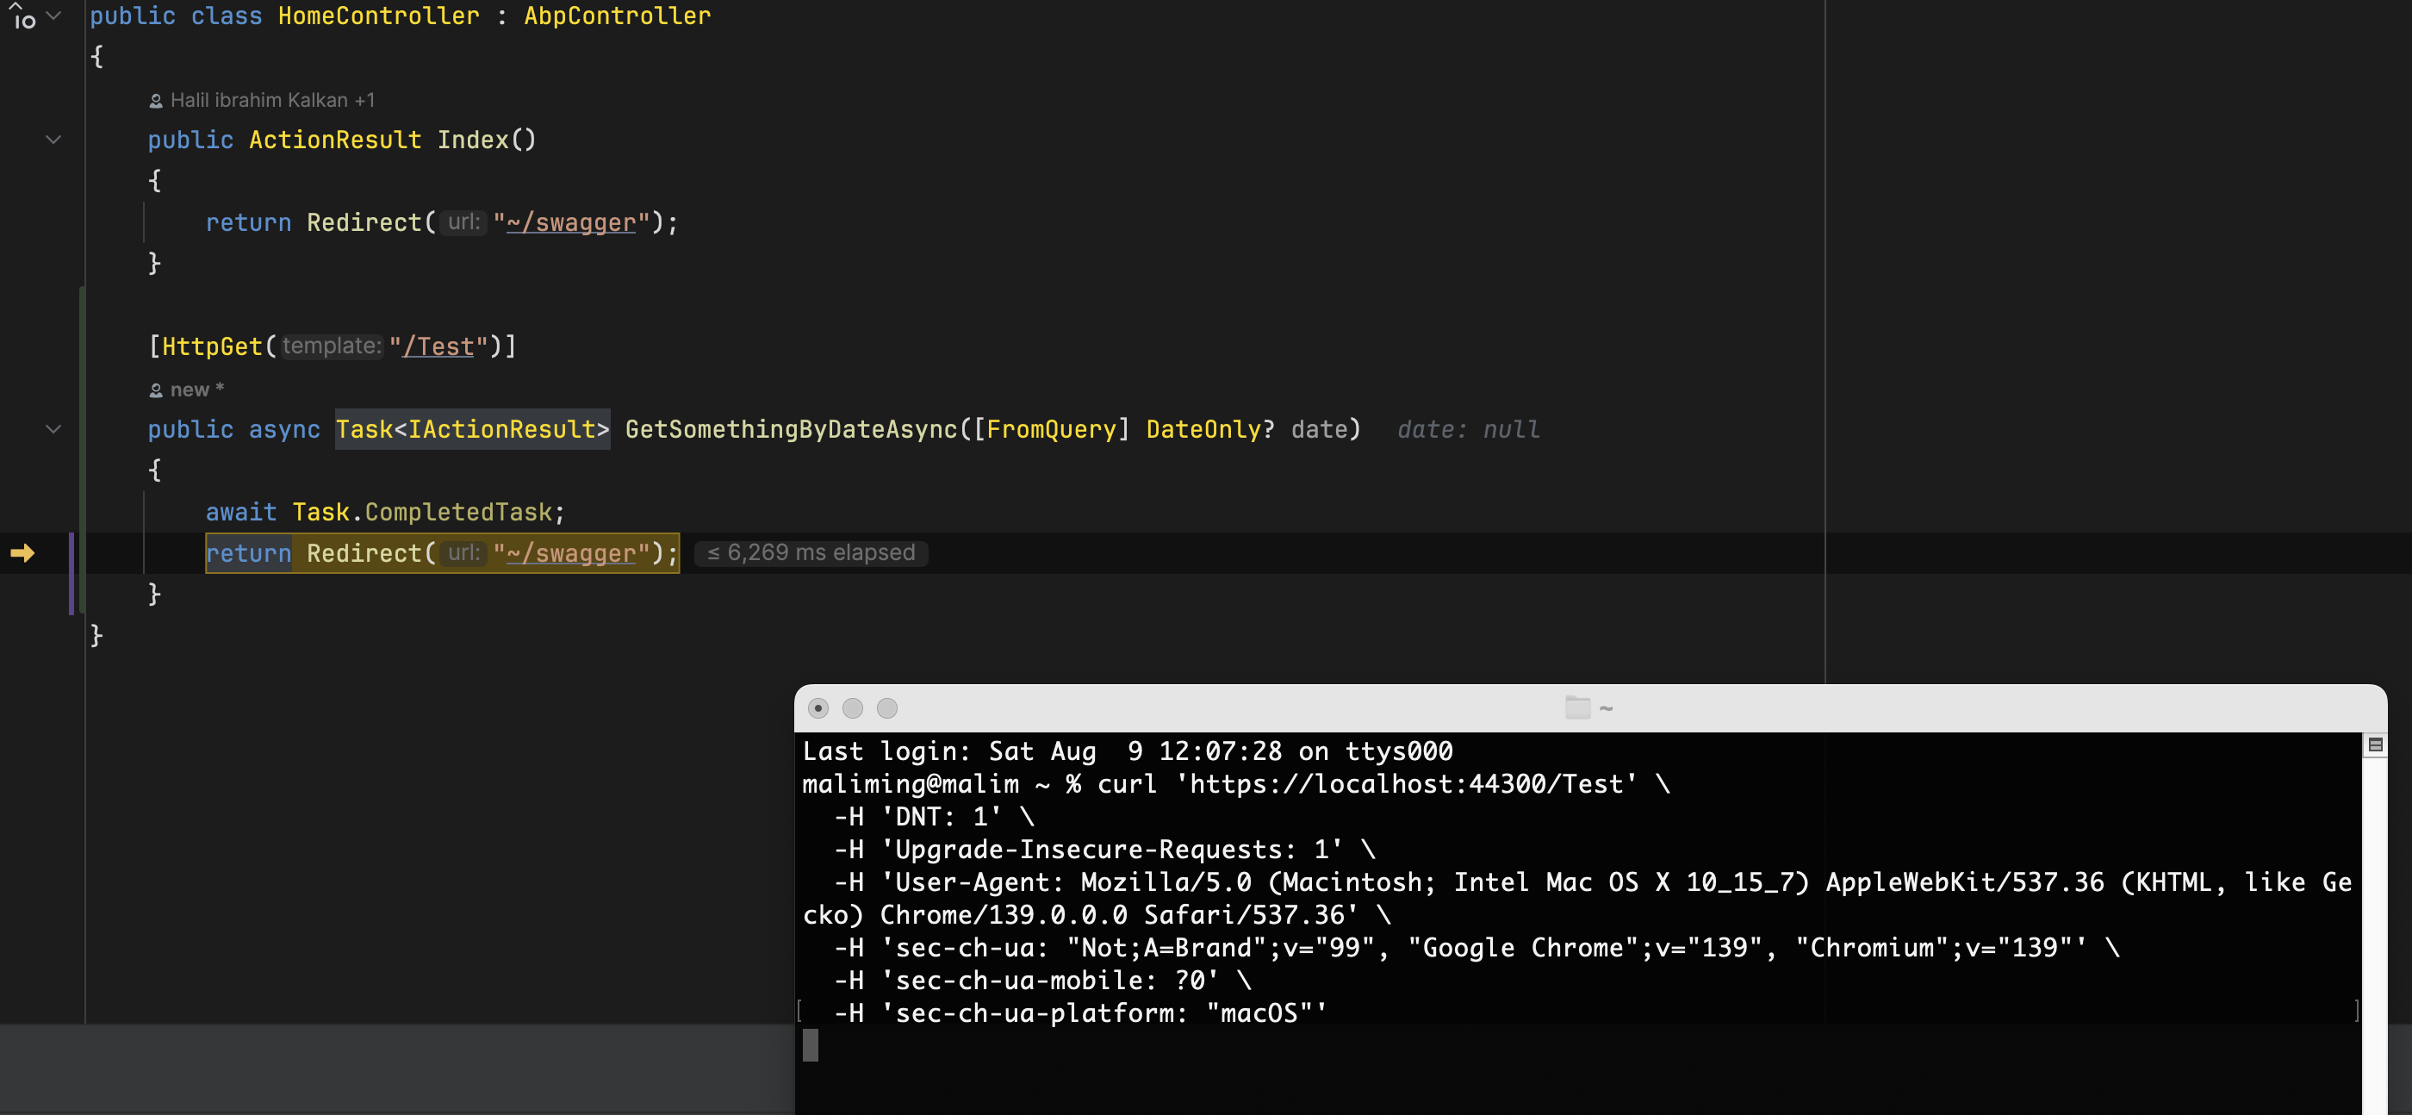Click the '≤ 6,269 ms elapsed' debugger hint
Image resolution: width=2412 pixels, height=1115 pixels.
pos(811,553)
